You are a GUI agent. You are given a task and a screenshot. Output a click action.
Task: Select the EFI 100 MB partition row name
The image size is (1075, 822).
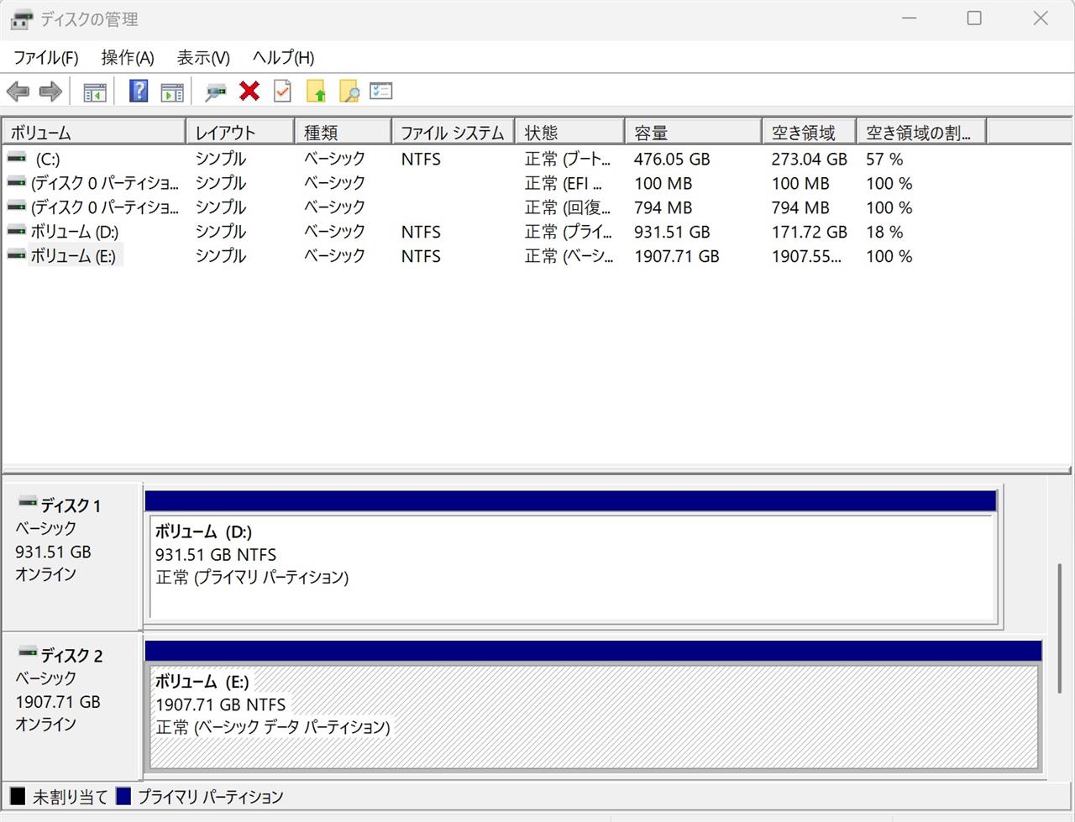tap(105, 183)
